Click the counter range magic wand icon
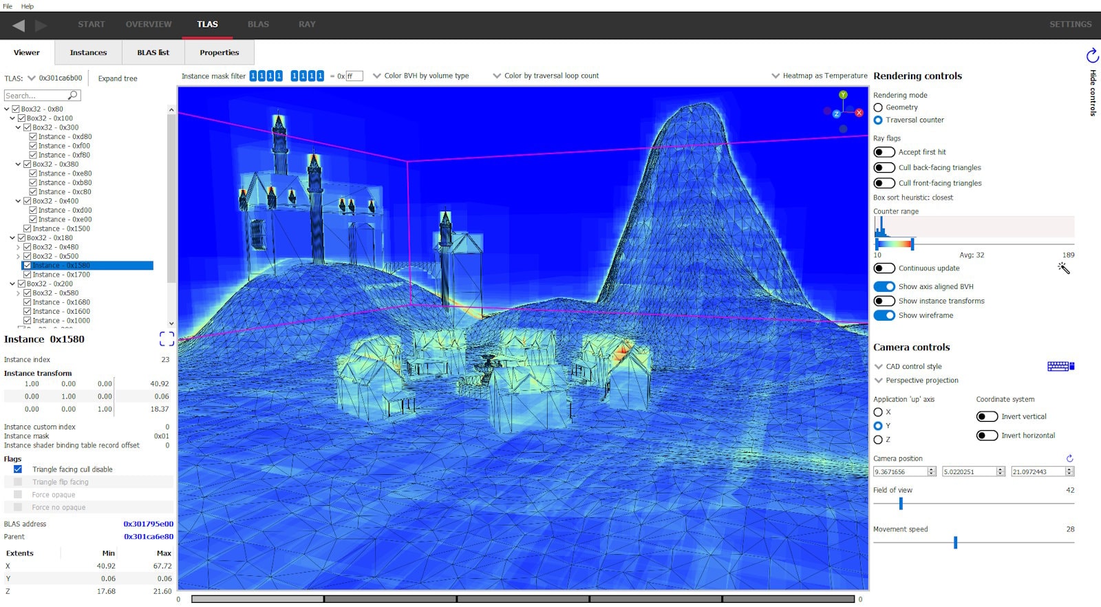The height and width of the screenshot is (607, 1101). click(1064, 268)
